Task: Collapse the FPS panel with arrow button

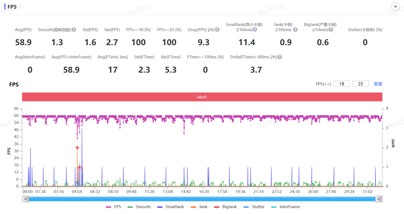Action: click(x=395, y=7)
